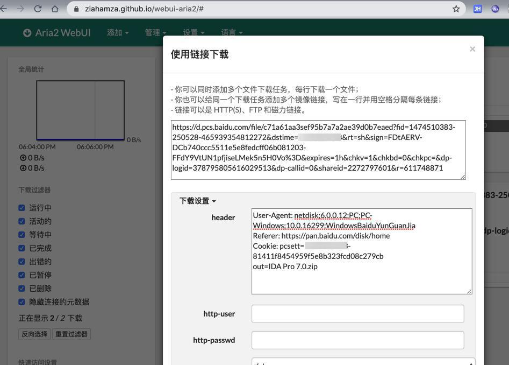Reload the page with refresh icon
Screen dimensions: 509x365
click(x=38, y=9)
